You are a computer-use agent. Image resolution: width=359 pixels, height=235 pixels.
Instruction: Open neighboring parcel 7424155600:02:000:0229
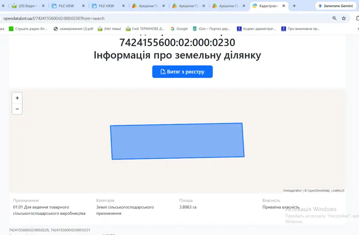click(29, 230)
